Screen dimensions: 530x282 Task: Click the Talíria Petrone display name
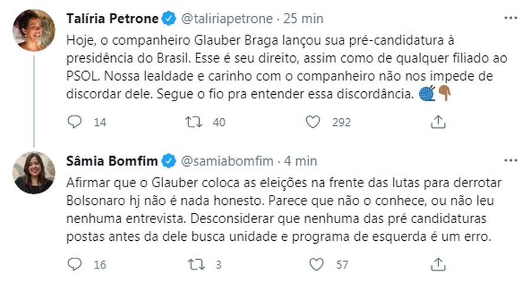click(x=112, y=19)
